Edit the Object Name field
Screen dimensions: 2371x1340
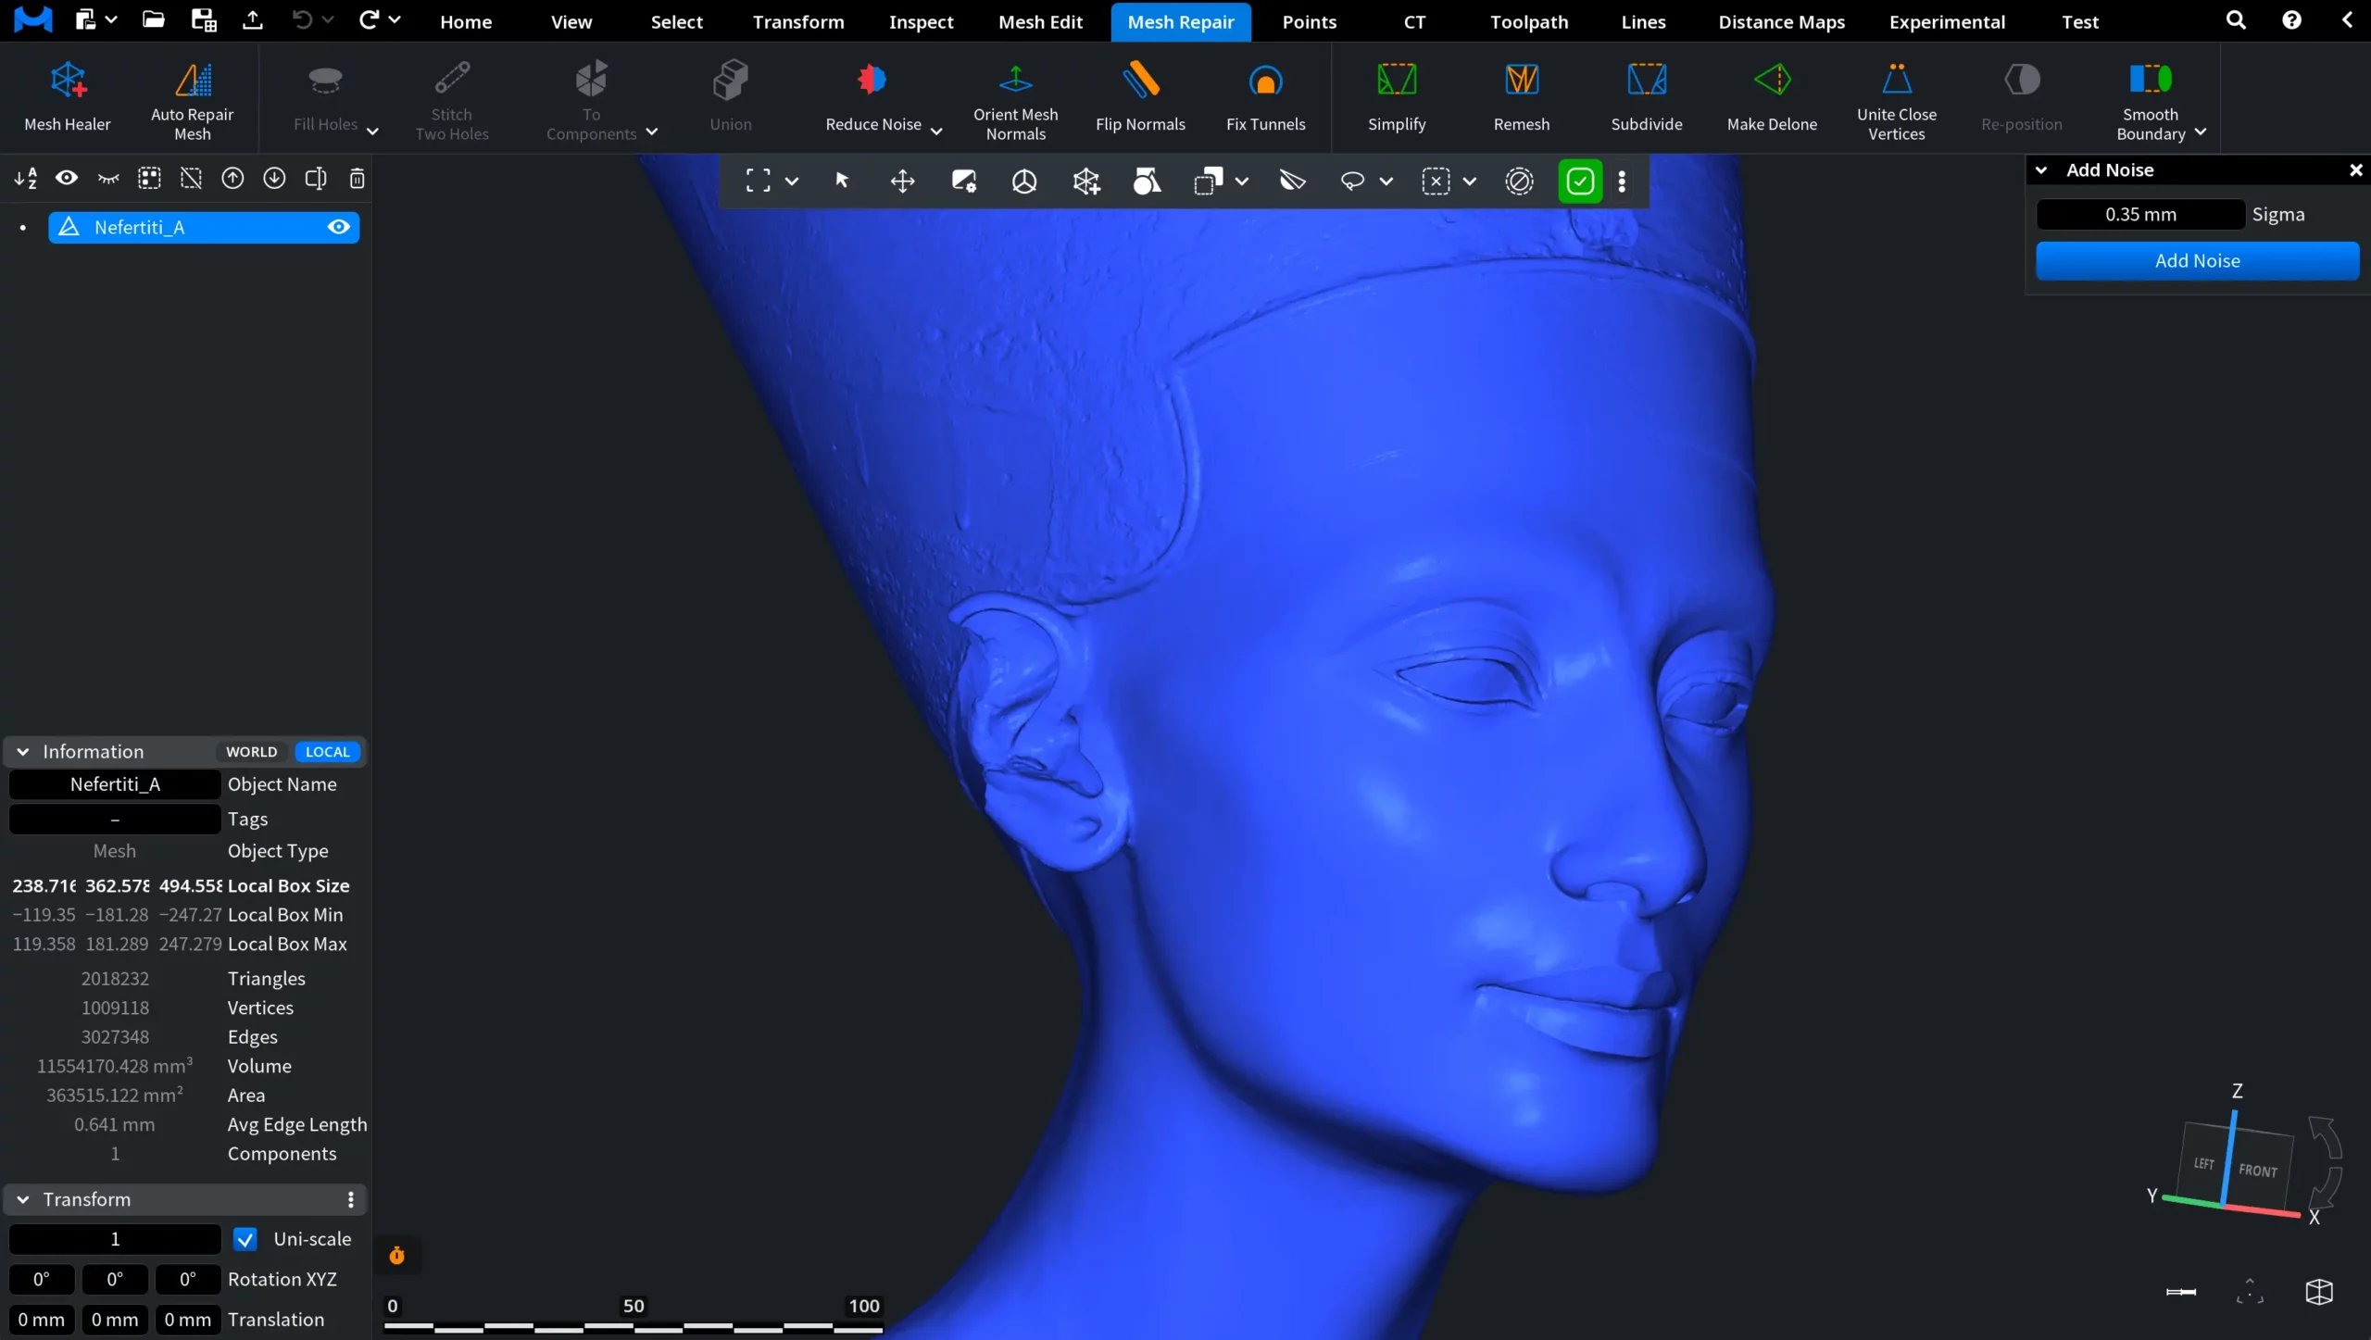click(x=115, y=784)
